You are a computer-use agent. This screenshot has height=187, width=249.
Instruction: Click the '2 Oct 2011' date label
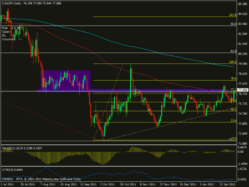(x=107, y=185)
